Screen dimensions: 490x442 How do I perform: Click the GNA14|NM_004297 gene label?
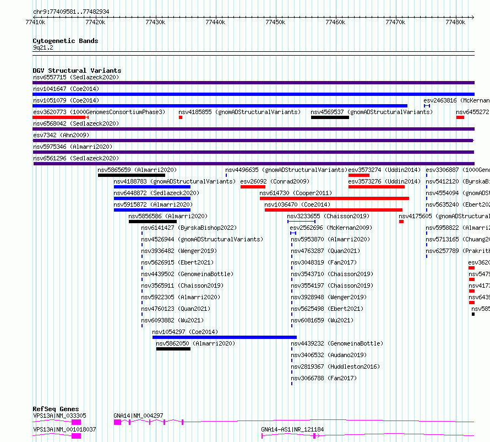point(138,416)
